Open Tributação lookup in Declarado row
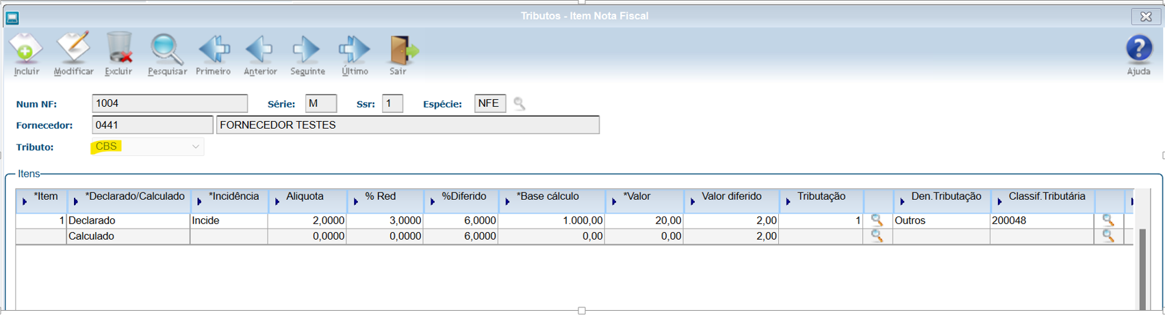The image size is (1165, 321). 877,220
